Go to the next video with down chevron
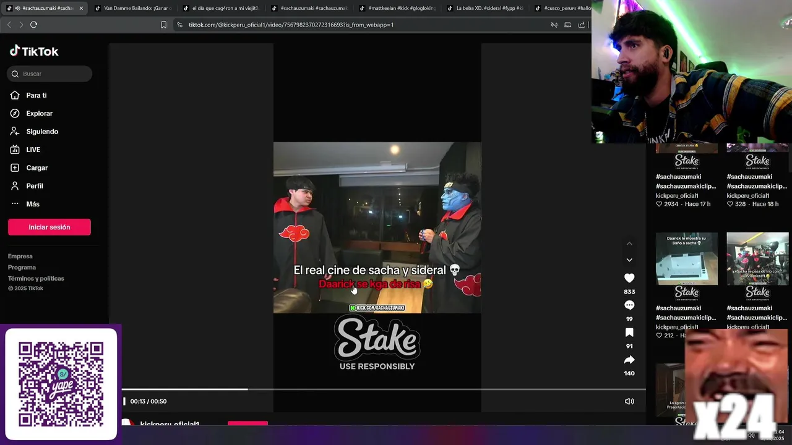The height and width of the screenshot is (445, 792). click(629, 260)
